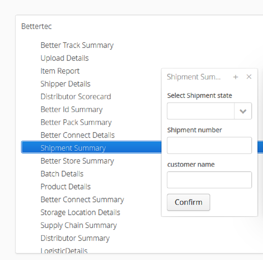The image size is (263, 260).
Task: Focus the customer name input field
Action: point(209,180)
